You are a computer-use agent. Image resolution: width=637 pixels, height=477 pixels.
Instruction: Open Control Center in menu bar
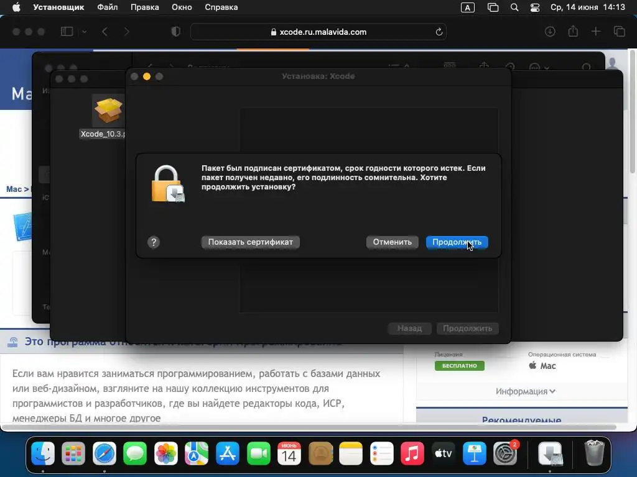[535, 7]
